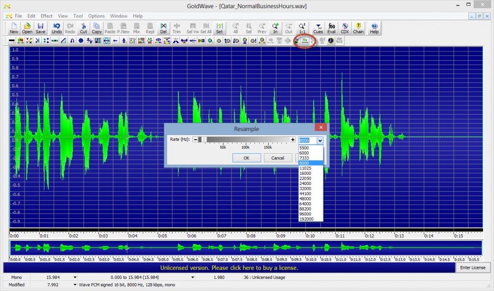Open the Rate combo box dropdown arrow
Viewport: 494px width, 291px height.
[x=320, y=140]
